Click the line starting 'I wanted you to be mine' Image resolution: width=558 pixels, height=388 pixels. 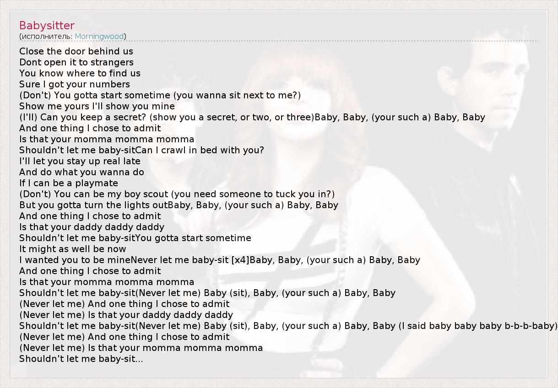point(220,260)
